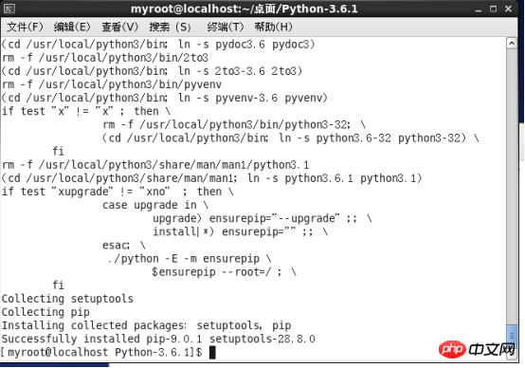Minimize the terminal window

[x=479, y=9]
